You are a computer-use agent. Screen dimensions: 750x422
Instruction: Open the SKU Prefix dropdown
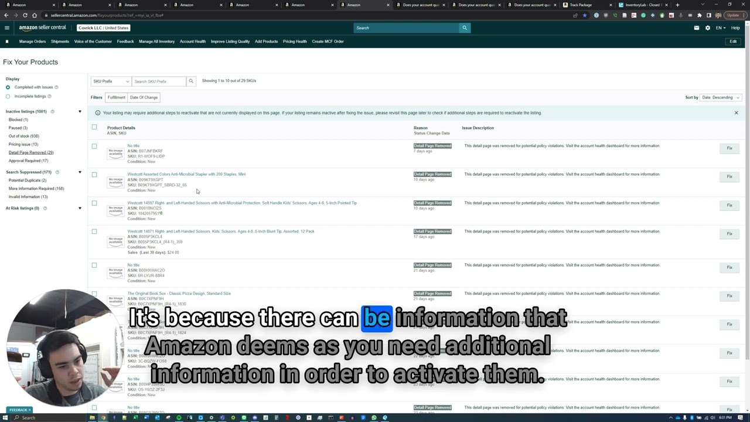click(x=111, y=81)
